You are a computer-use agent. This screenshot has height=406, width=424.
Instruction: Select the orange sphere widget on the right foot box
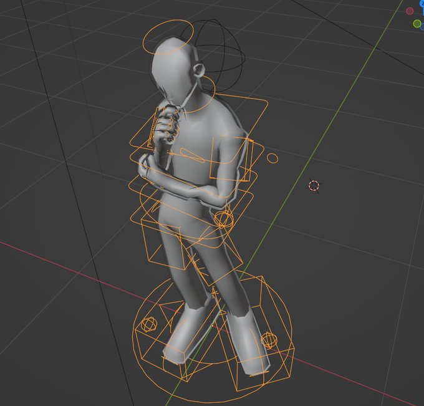tap(269, 340)
